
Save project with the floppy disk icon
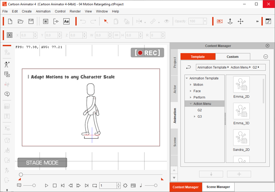click(x=31, y=21)
